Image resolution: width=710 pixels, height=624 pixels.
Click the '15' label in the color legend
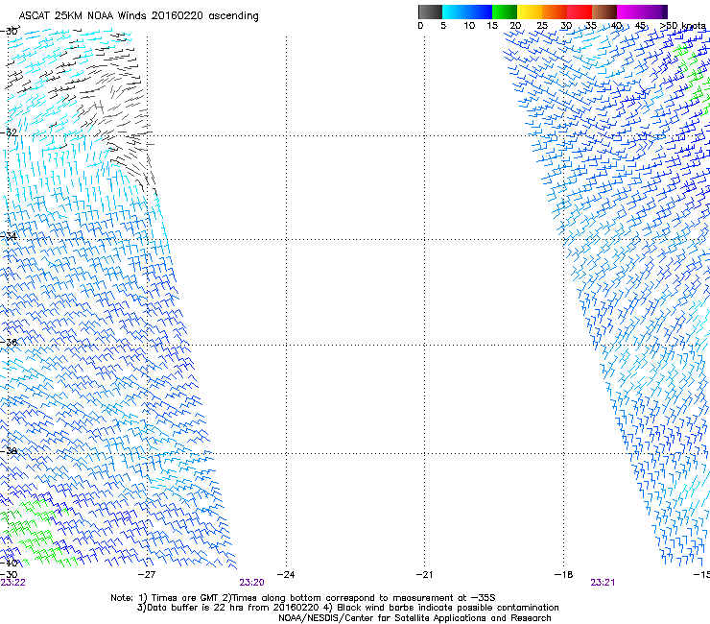(x=492, y=26)
